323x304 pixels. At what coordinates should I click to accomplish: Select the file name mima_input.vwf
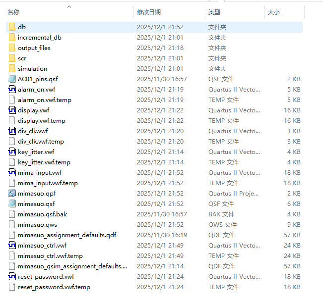tap(40, 173)
